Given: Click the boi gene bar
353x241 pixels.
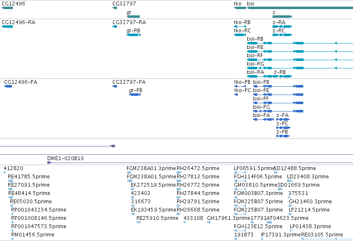Looking at the screenshot, I should click(x=300, y=8).
